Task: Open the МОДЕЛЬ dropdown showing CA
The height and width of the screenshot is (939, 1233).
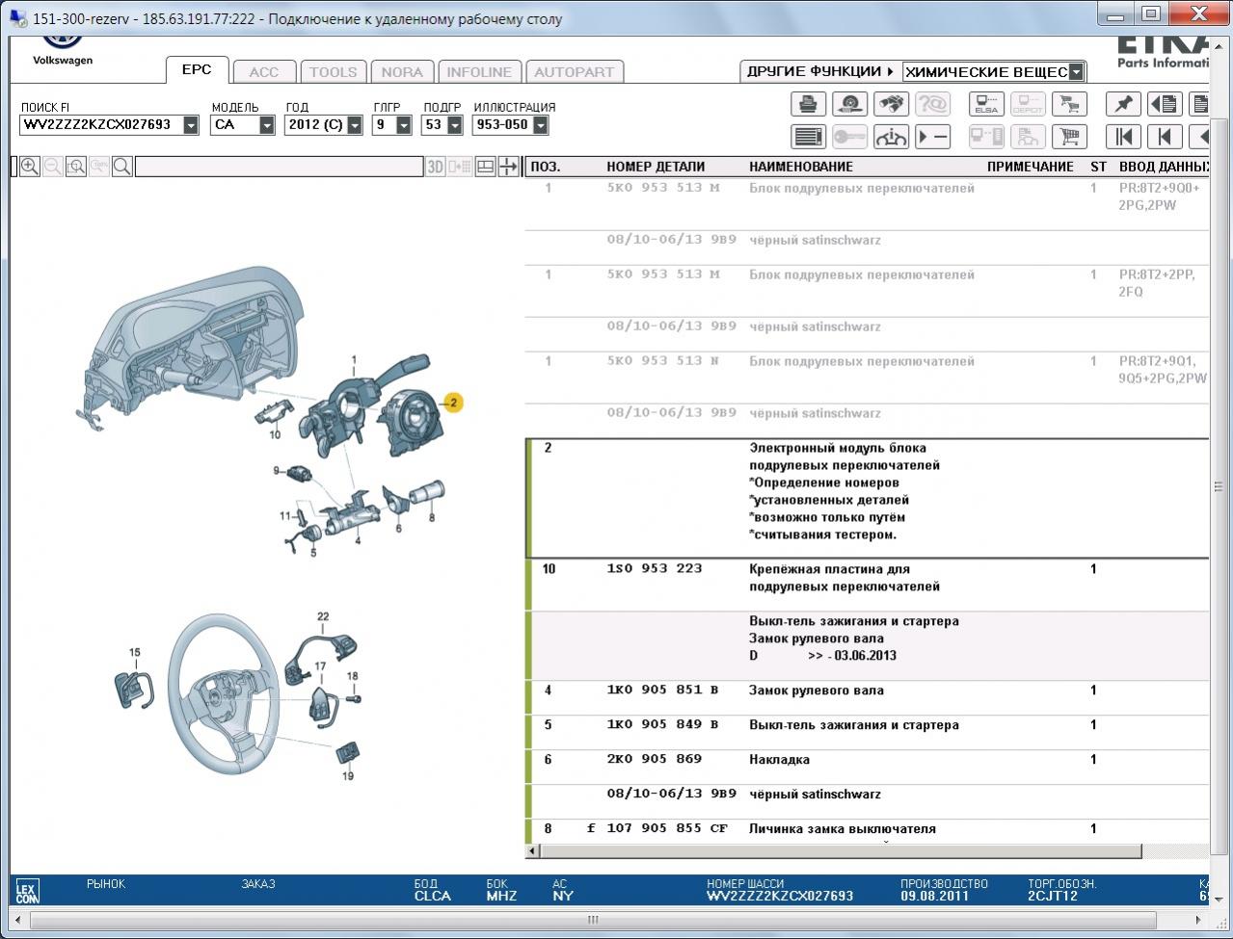Action: coord(267,125)
